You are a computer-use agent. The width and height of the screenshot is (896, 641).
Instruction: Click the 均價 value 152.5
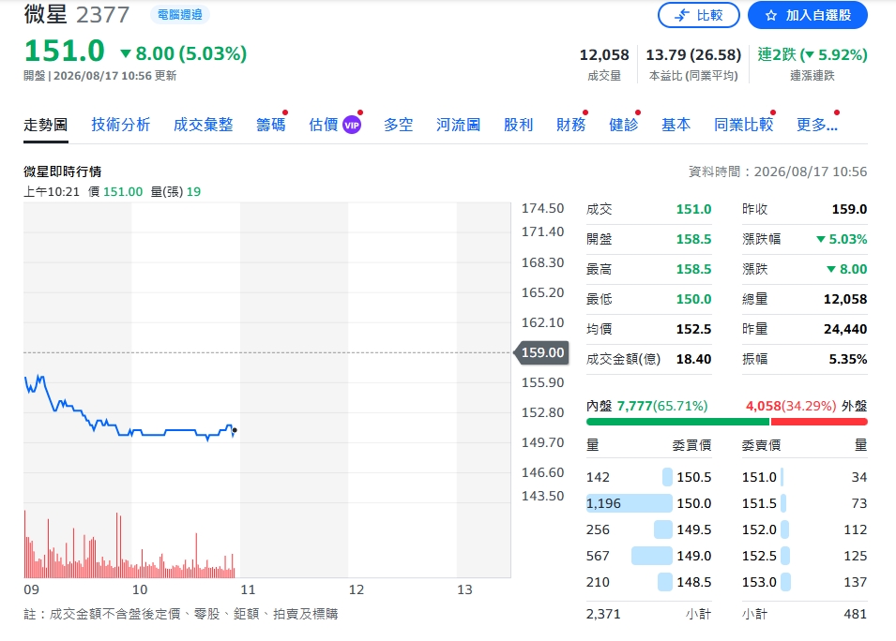(693, 329)
